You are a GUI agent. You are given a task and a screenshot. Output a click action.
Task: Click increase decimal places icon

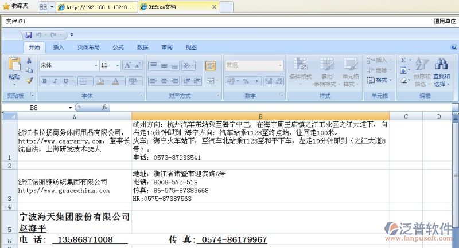pos(269,81)
